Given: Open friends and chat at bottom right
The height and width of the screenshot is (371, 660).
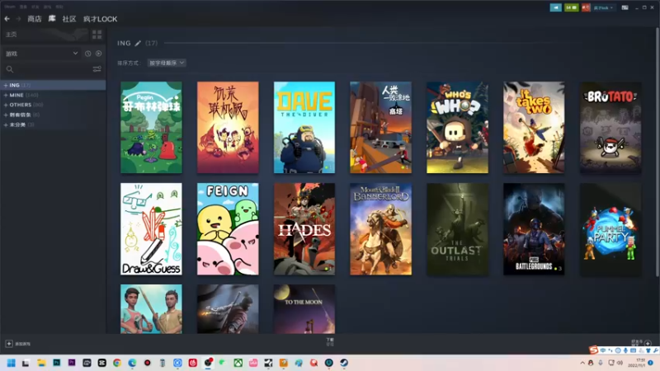Looking at the screenshot, I should 641,343.
